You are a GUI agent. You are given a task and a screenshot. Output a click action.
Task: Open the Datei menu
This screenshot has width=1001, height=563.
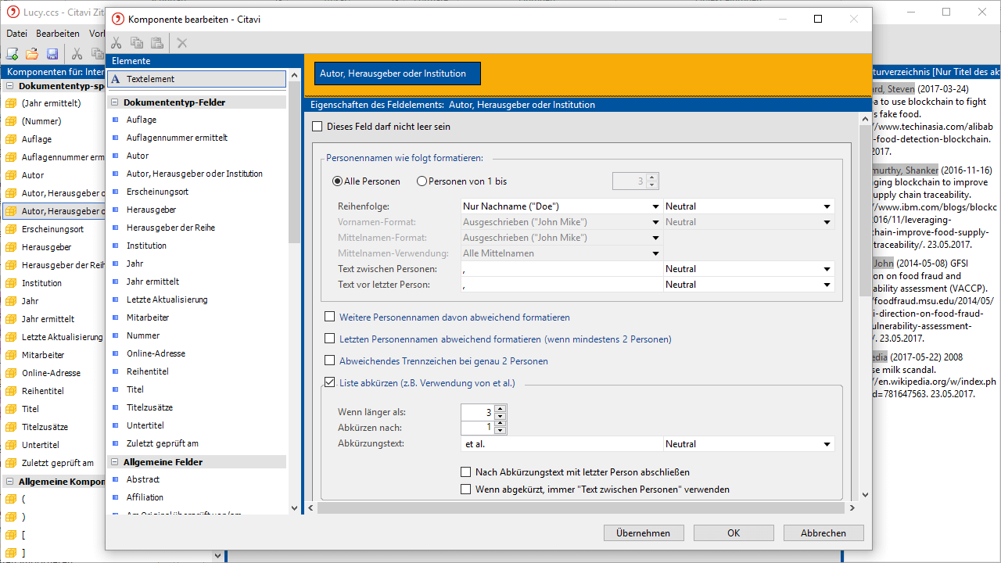point(16,34)
